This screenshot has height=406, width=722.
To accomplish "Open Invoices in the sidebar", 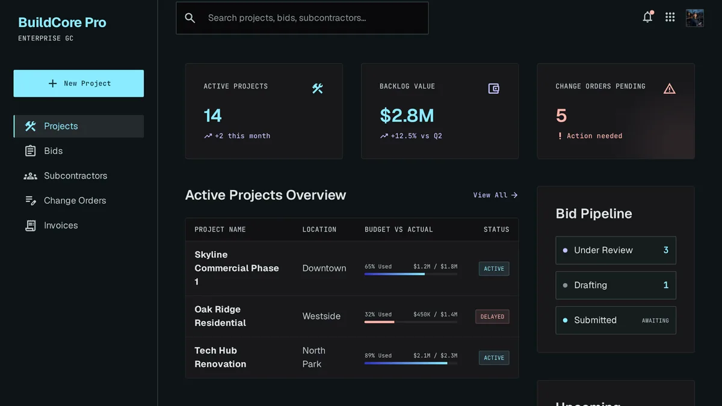I will coord(79,226).
